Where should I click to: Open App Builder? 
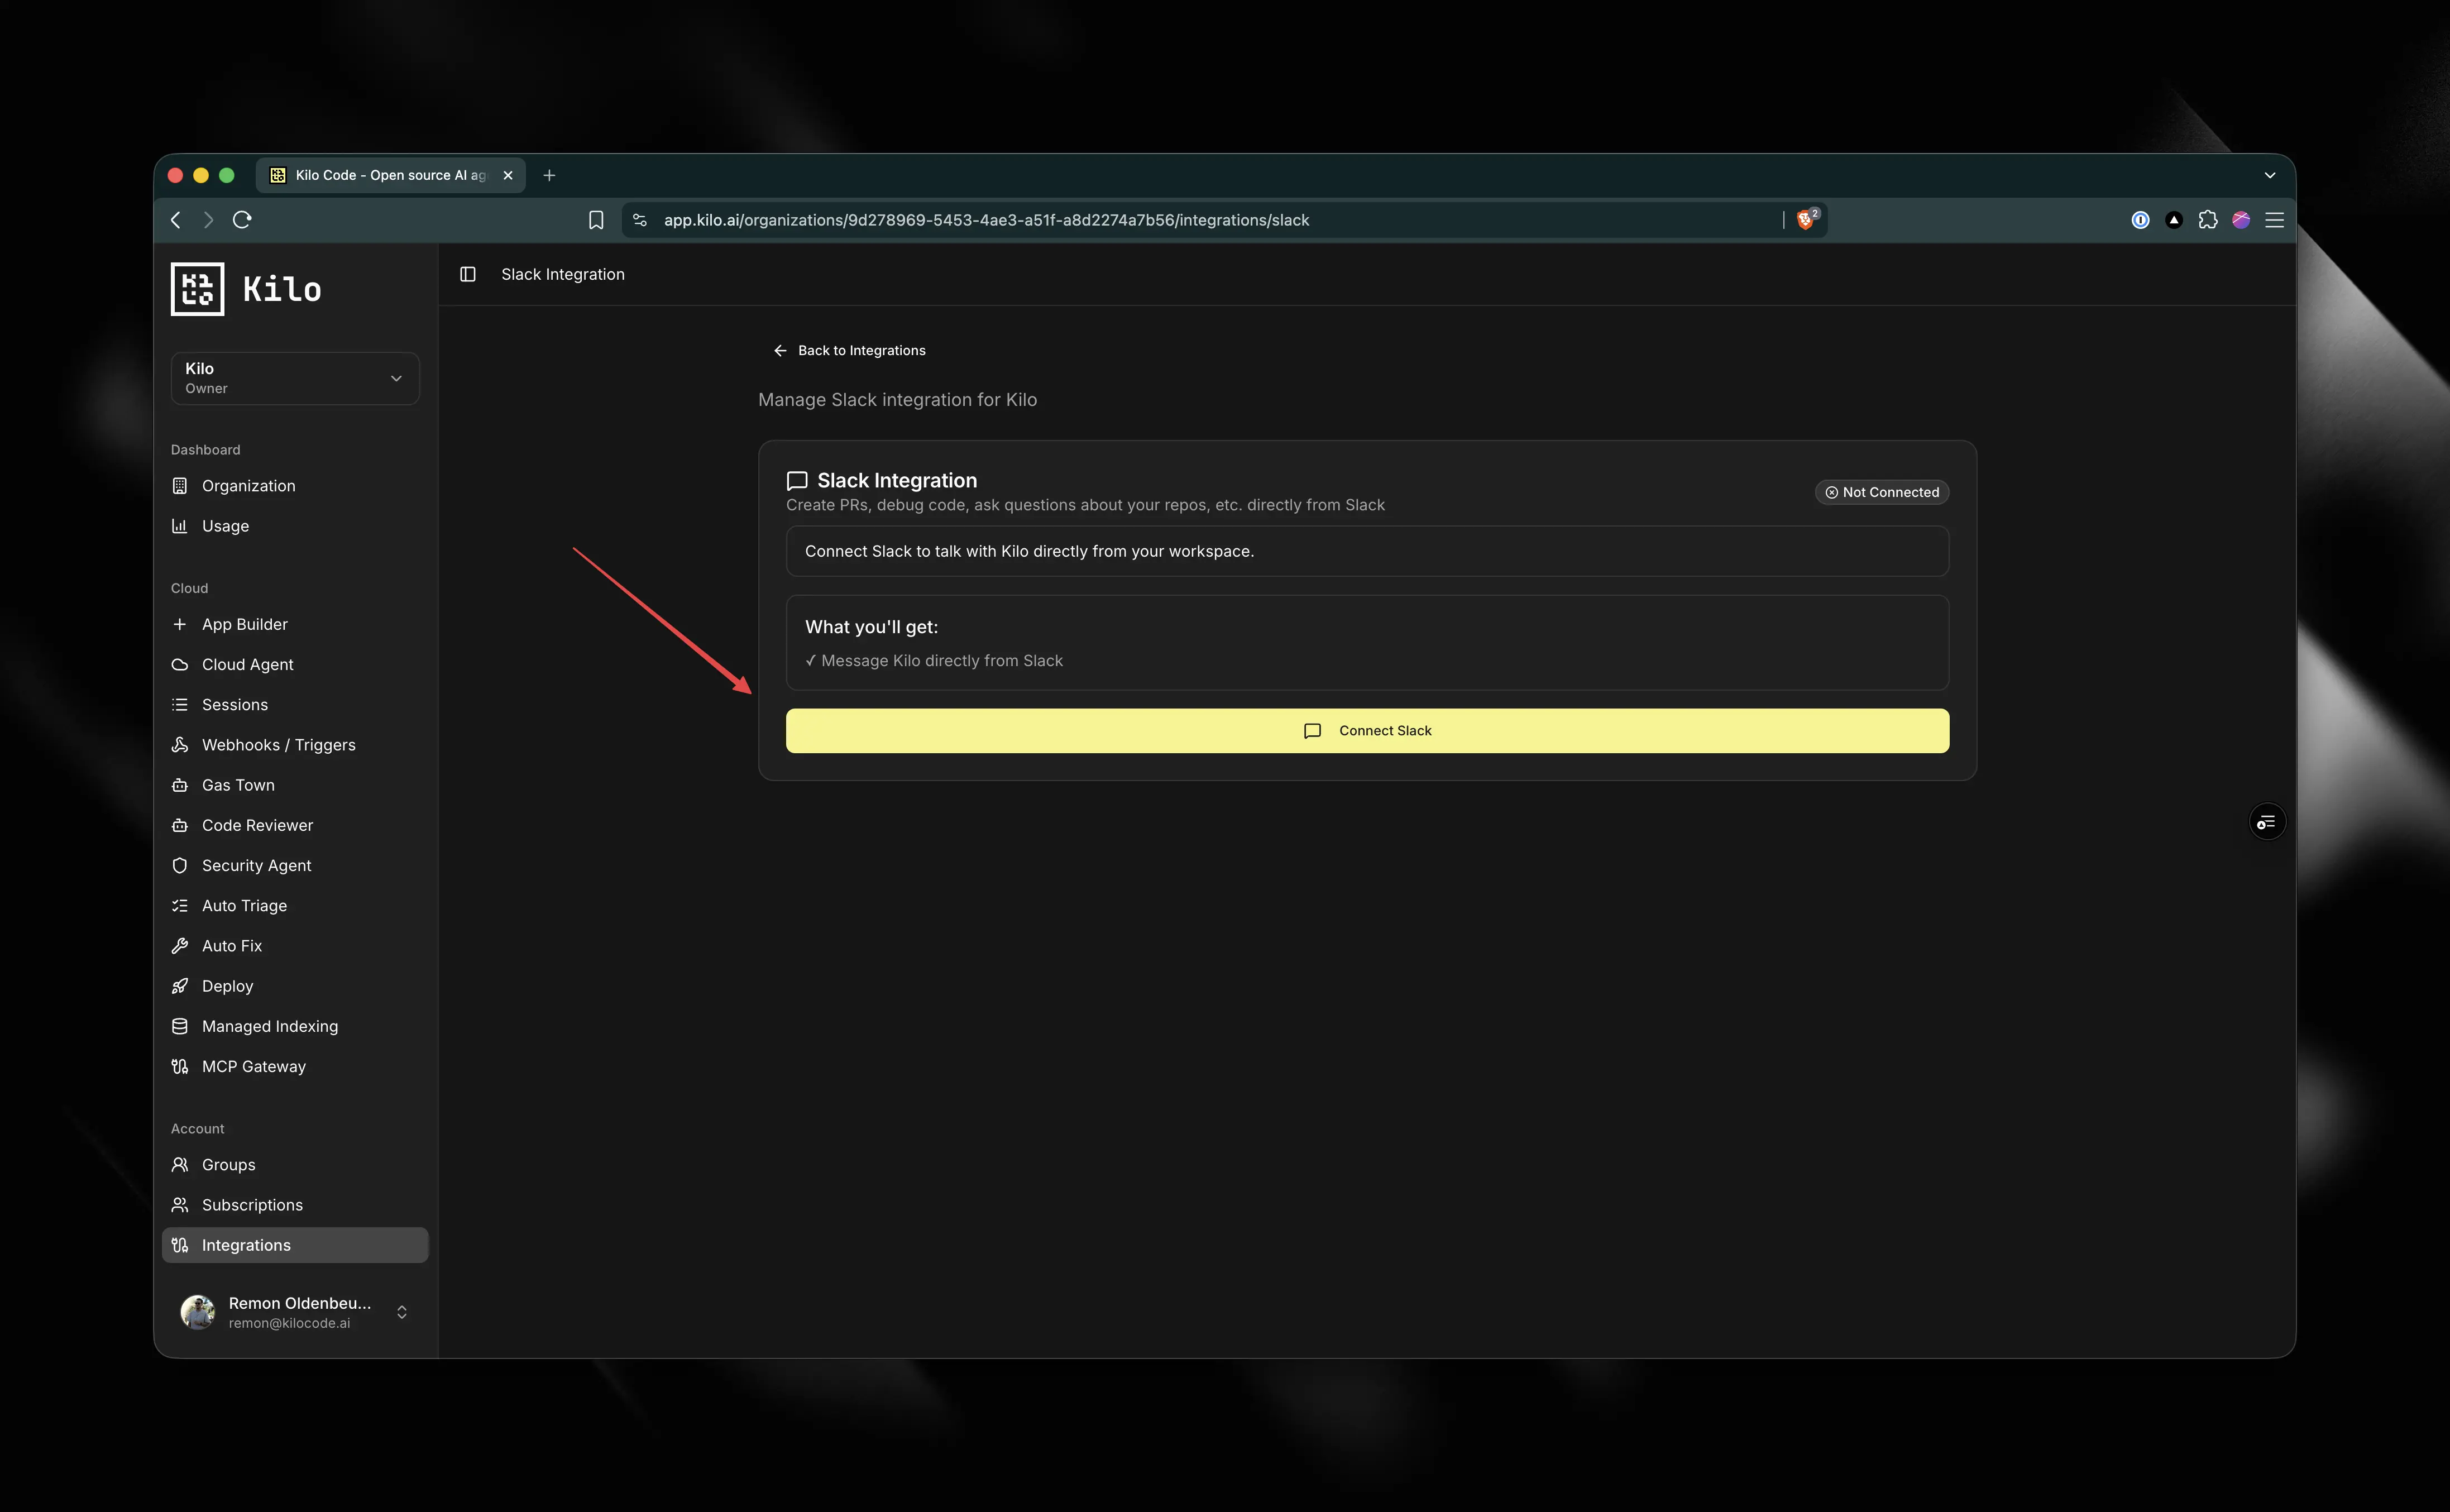click(x=295, y=624)
